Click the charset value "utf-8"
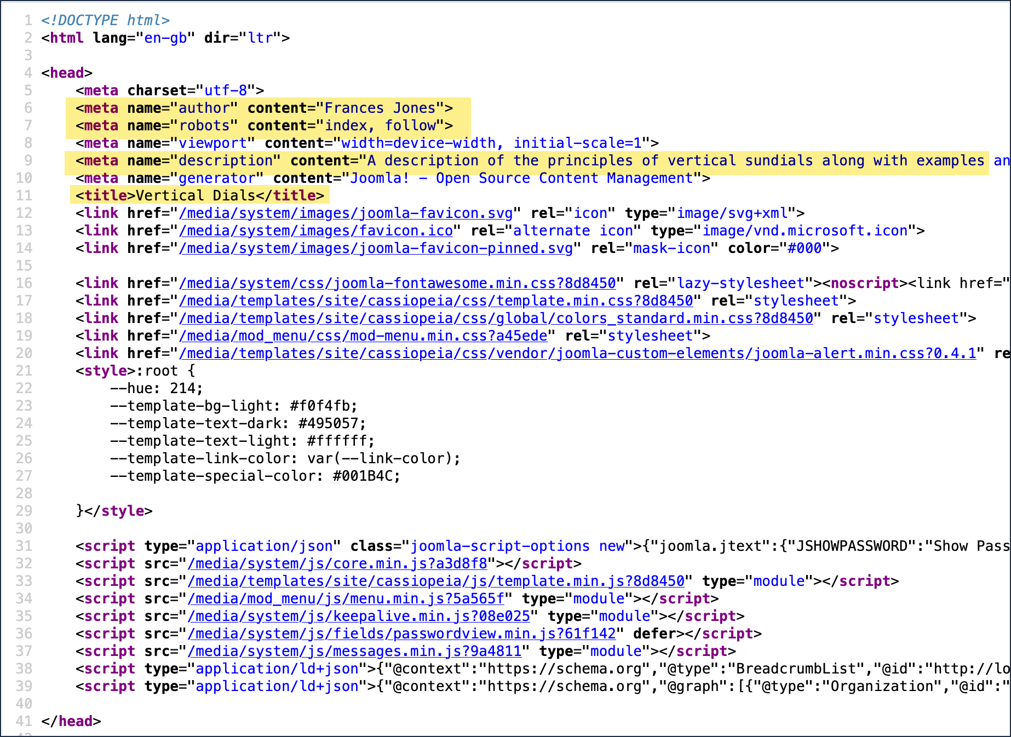The height and width of the screenshot is (737, 1011). pyautogui.click(x=226, y=90)
